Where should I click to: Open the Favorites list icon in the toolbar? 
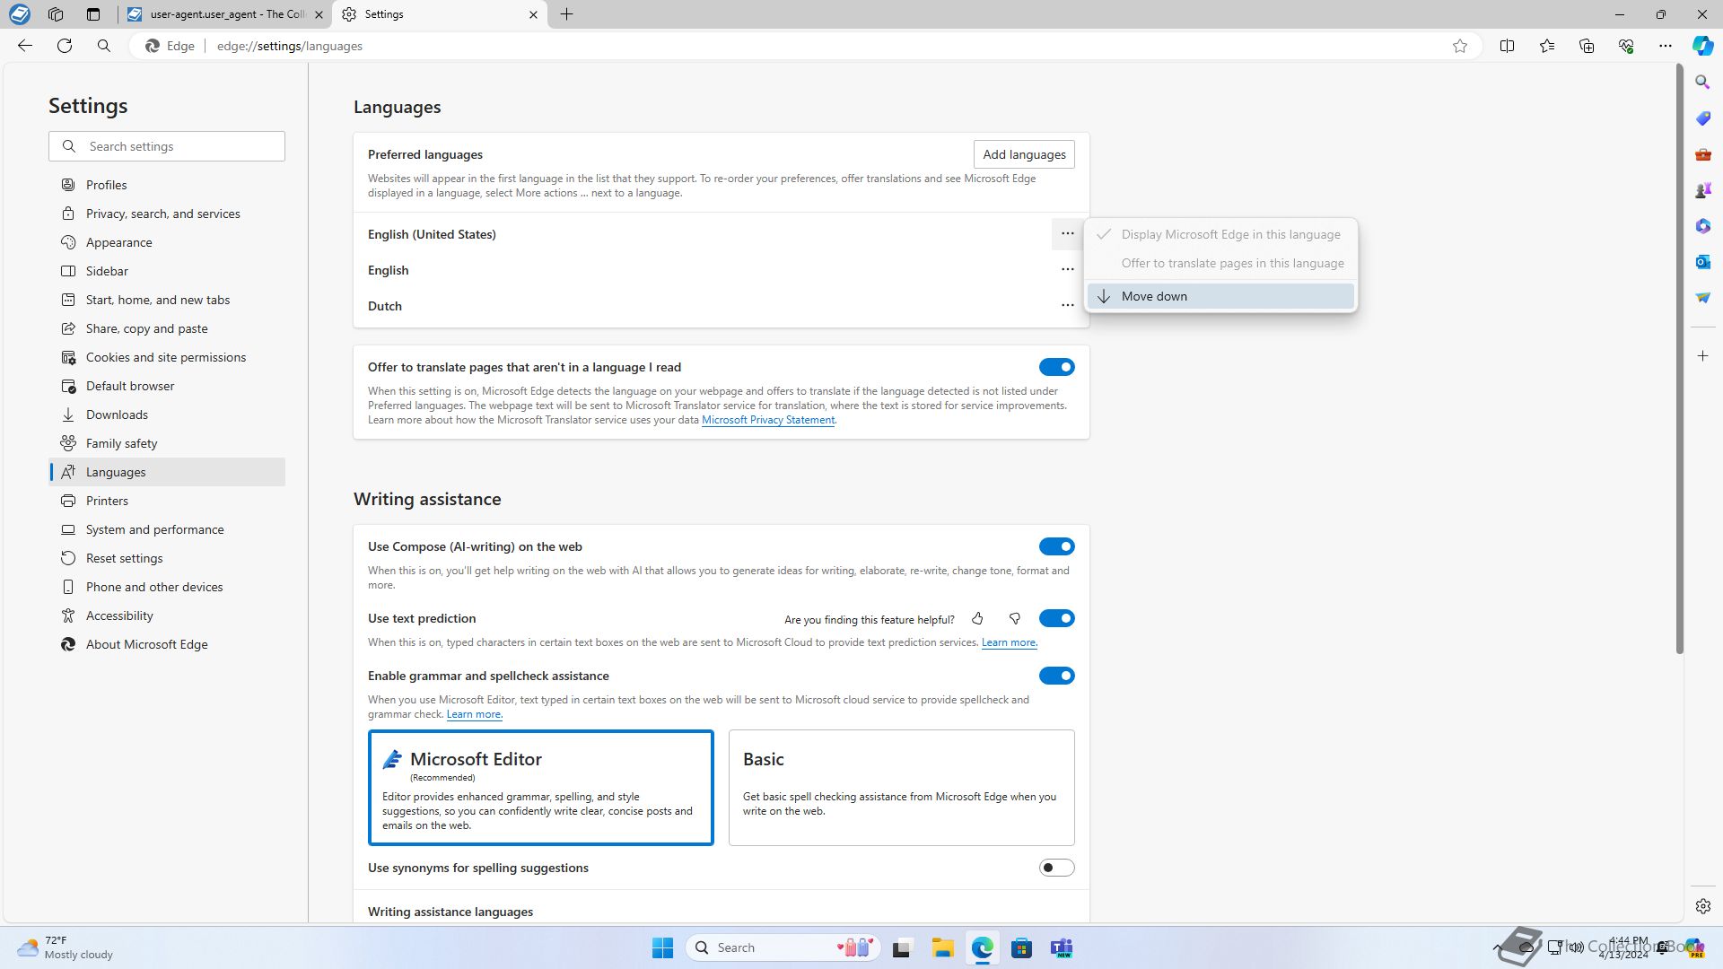point(1547,46)
